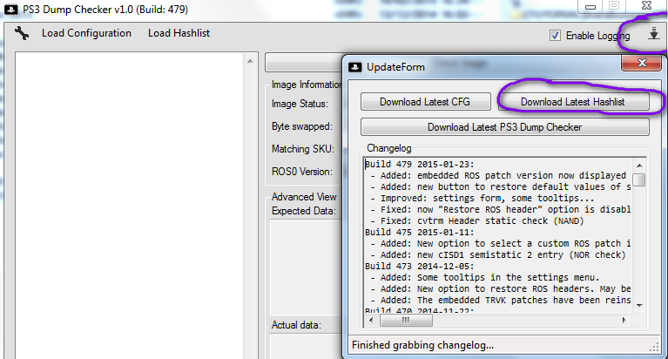Click changelog vertical scrollbar down arrow
This screenshot has height=359, width=668.
[639, 305]
